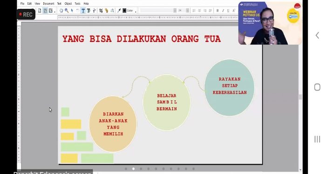This screenshot has width=326, height=174.
Task: Open the File menu
Action: (22, 4)
